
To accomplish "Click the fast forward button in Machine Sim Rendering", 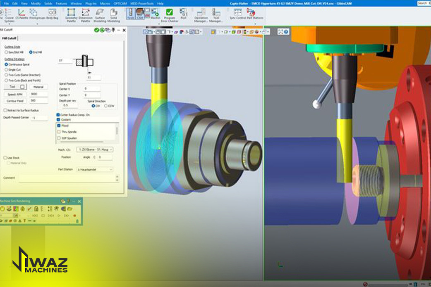I will pyautogui.click(x=67, y=216).
